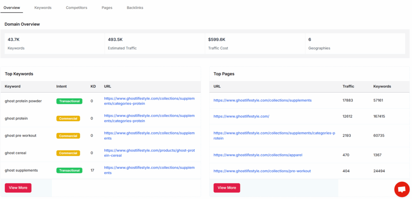
Task: Click the Traffic column header
Action: [x=348, y=86]
